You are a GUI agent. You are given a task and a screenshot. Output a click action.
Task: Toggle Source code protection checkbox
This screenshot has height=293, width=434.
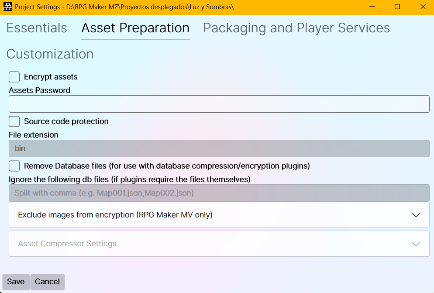(14, 121)
